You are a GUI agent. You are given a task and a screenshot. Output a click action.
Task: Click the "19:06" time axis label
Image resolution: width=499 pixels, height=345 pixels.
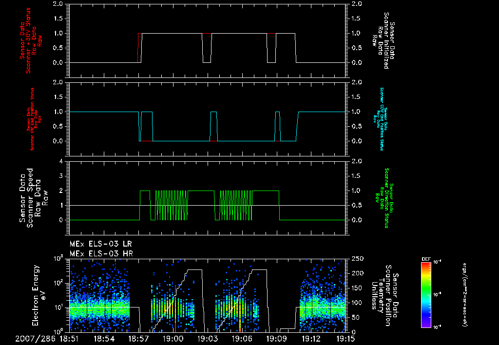click(x=242, y=339)
